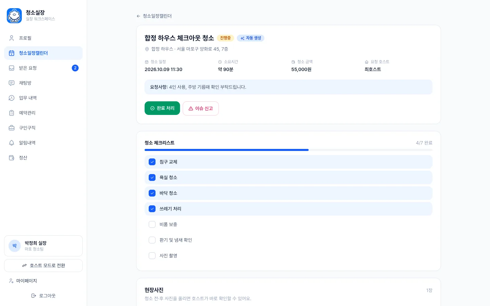This screenshot has height=306, width=490.
Task: Check the 사진 촬영 checkbox
Action: pyautogui.click(x=152, y=256)
